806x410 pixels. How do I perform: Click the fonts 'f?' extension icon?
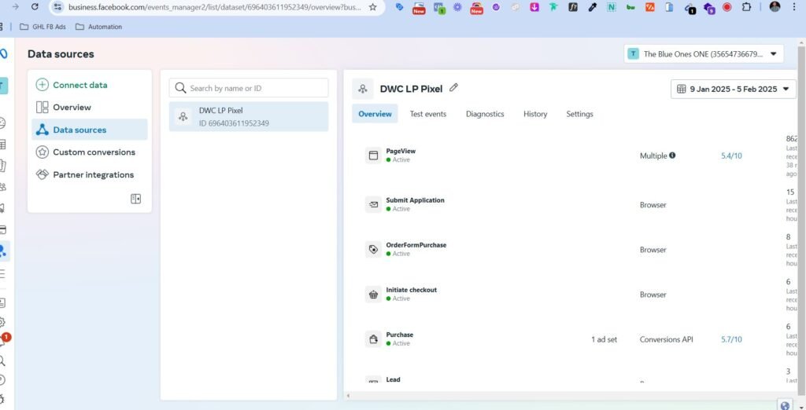[573, 7]
